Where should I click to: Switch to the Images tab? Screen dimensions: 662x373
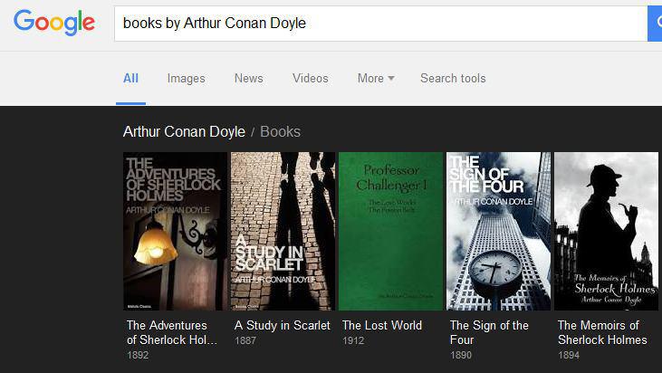(x=186, y=79)
